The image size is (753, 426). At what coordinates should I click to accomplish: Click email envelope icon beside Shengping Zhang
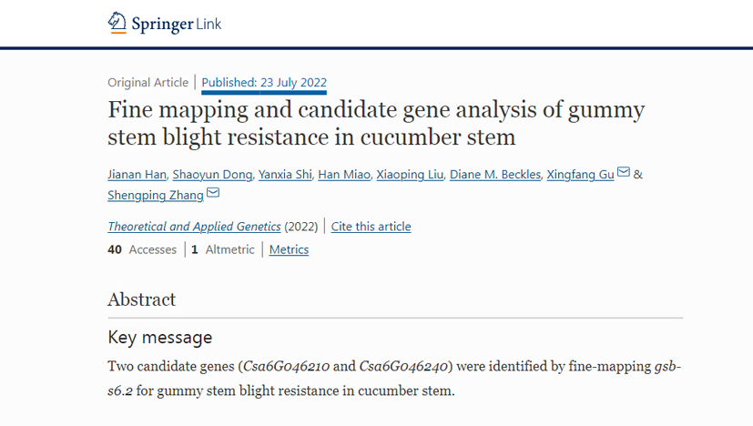click(x=213, y=193)
